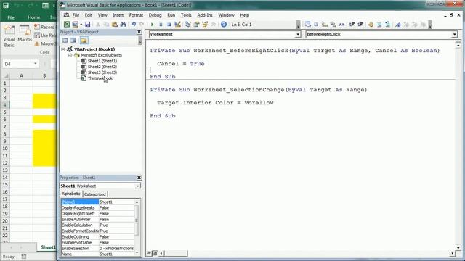Click the Paste clipboard icon in toolbar
The image size is (465, 261).
[115, 24]
